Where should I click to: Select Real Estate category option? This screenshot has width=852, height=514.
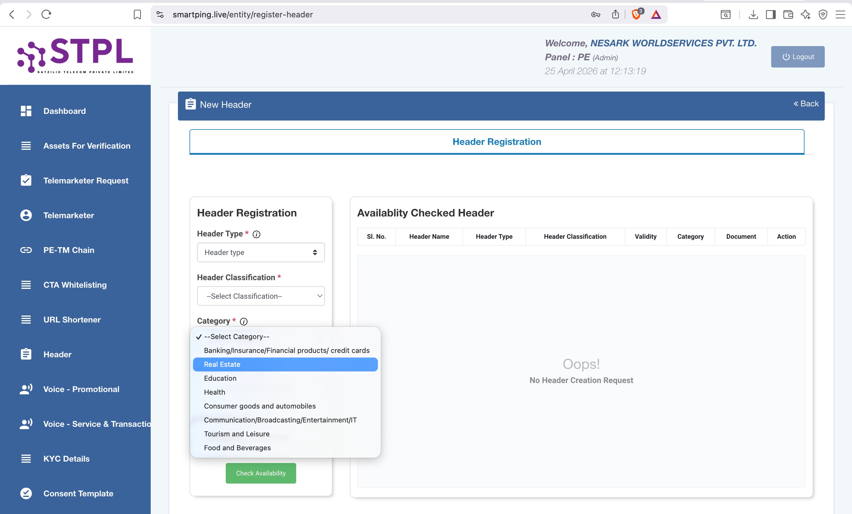pyautogui.click(x=285, y=364)
